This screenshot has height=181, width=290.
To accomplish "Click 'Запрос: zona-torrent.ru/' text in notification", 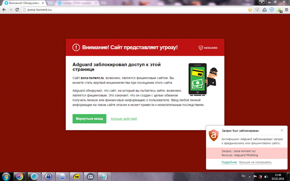I will [239, 151].
